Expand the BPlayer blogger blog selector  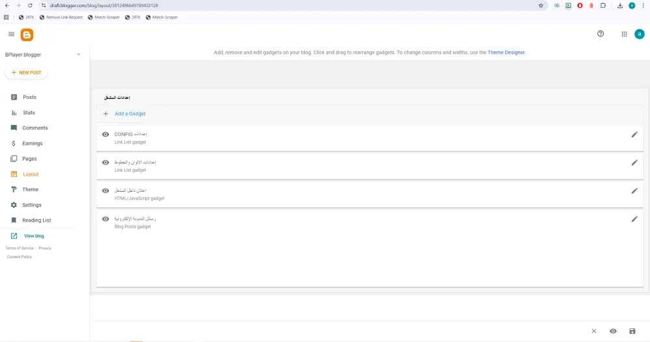click(x=79, y=55)
